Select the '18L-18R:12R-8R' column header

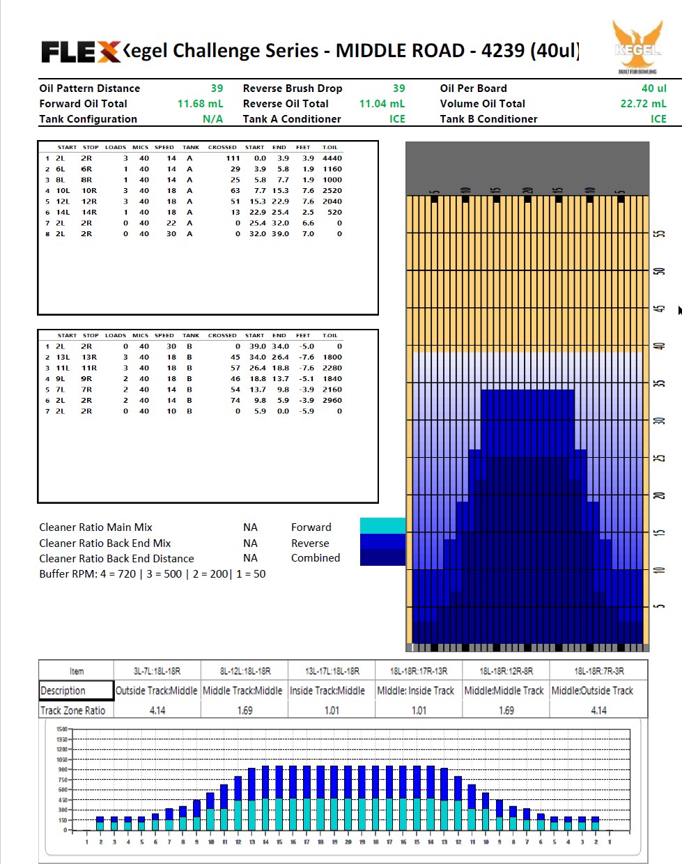506,671
